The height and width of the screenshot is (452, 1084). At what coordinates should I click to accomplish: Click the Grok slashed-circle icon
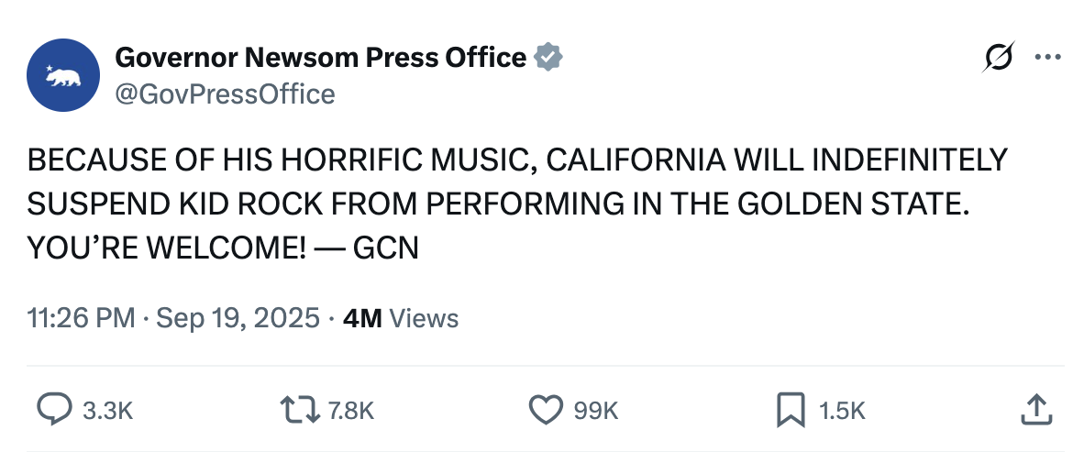point(999,57)
